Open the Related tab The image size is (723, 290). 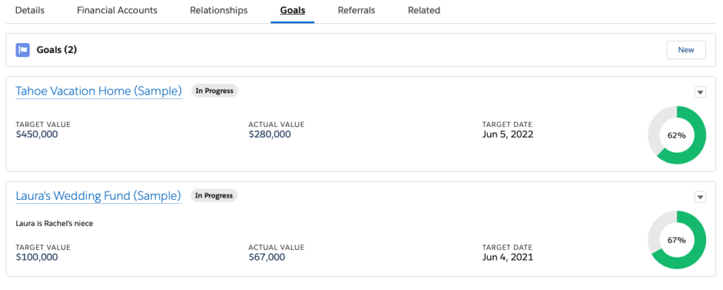[x=424, y=11]
